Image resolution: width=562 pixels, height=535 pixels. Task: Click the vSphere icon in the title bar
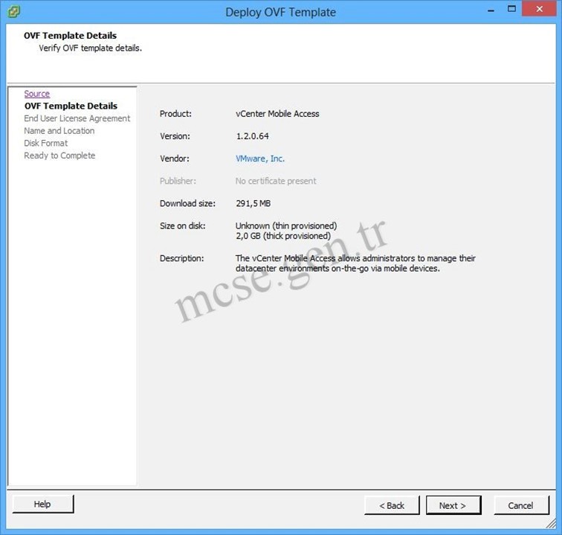tap(13, 12)
